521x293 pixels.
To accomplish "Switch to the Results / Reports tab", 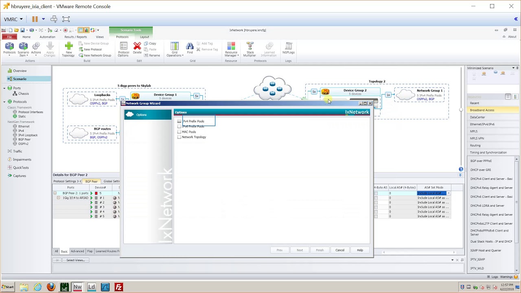I will click(x=76, y=37).
